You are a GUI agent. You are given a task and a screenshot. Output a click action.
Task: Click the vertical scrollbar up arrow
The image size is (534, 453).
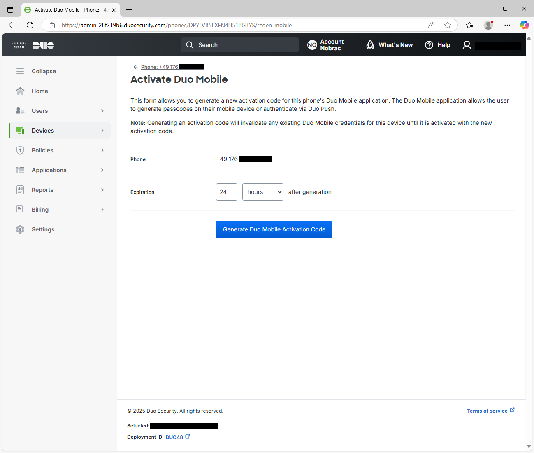pyautogui.click(x=529, y=38)
